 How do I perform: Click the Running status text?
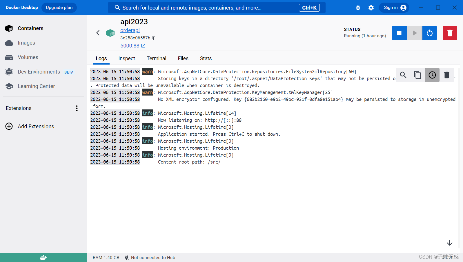pos(365,36)
